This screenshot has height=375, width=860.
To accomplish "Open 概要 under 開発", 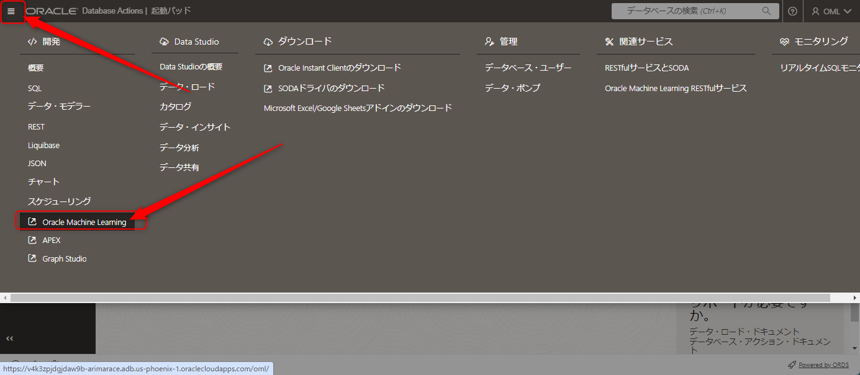I will [36, 68].
